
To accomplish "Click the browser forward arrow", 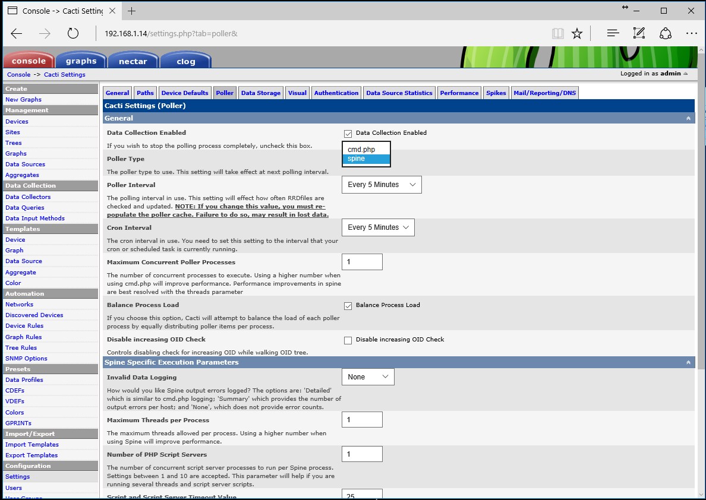I will point(45,33).
